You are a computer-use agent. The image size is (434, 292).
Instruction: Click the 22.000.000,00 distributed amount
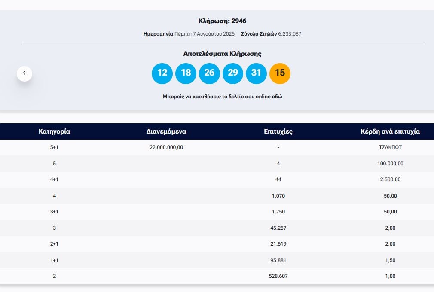(166, 147)
